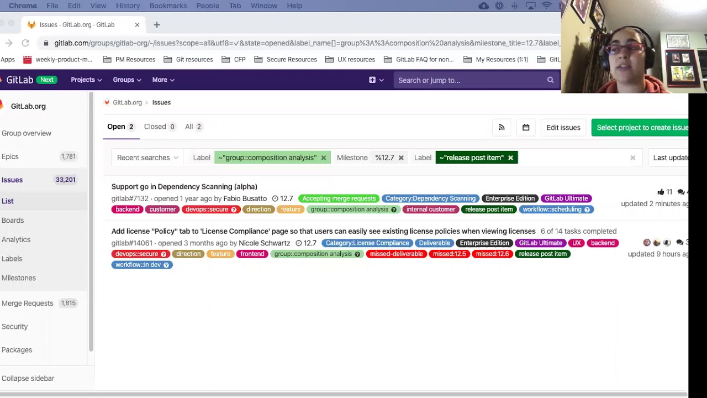This screenshot has width=707, height=398.
Task: Open Security in sidebar
Action: click(15, 327)
